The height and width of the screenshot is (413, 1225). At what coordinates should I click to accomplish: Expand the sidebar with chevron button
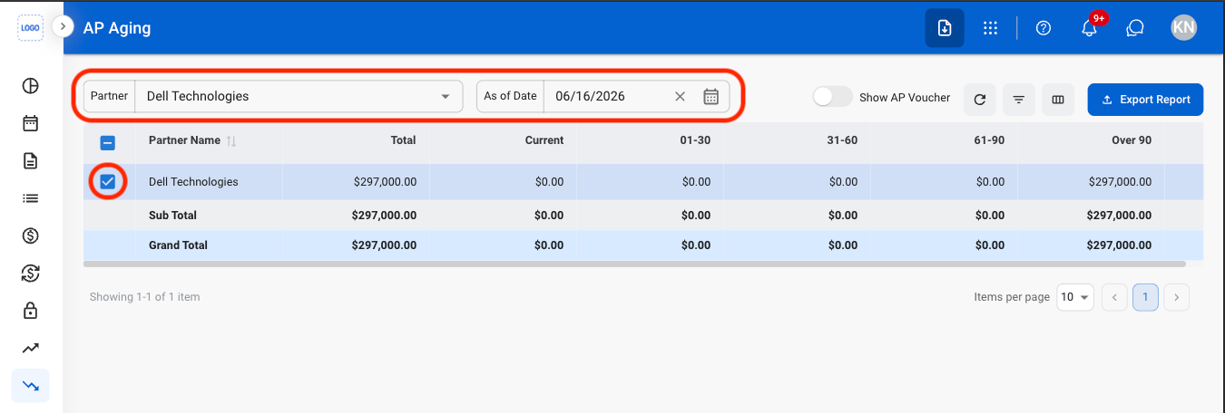pyautogui.click(x=62, y=27)
